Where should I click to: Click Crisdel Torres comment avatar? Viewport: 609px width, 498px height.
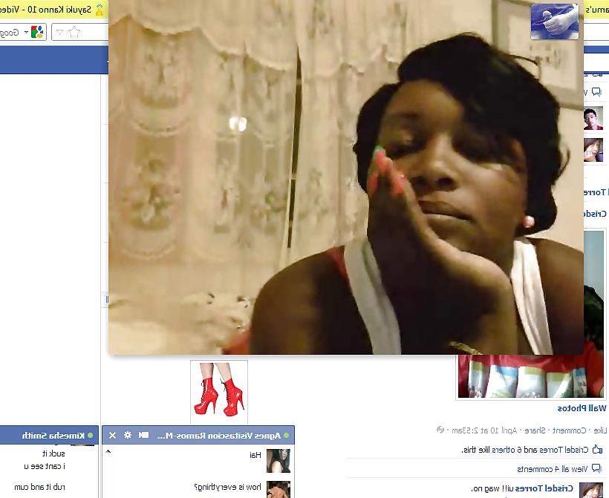[591, 491]
